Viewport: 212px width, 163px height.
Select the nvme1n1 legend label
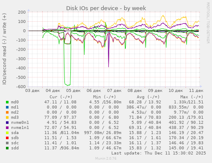pos(20,128)
